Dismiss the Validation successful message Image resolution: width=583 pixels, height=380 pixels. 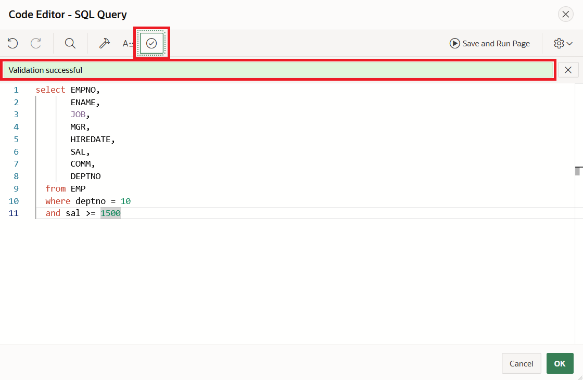click(x=568, y=70)
